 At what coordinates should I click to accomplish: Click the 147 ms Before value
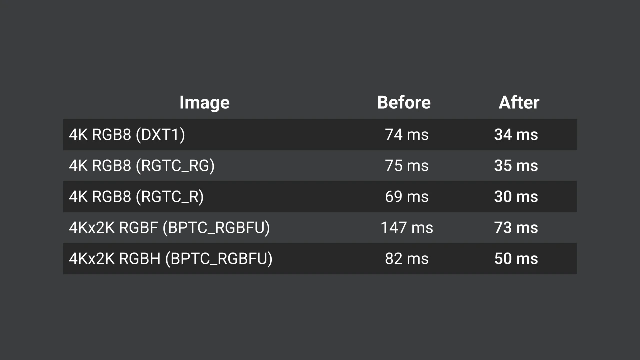(407, 228)
